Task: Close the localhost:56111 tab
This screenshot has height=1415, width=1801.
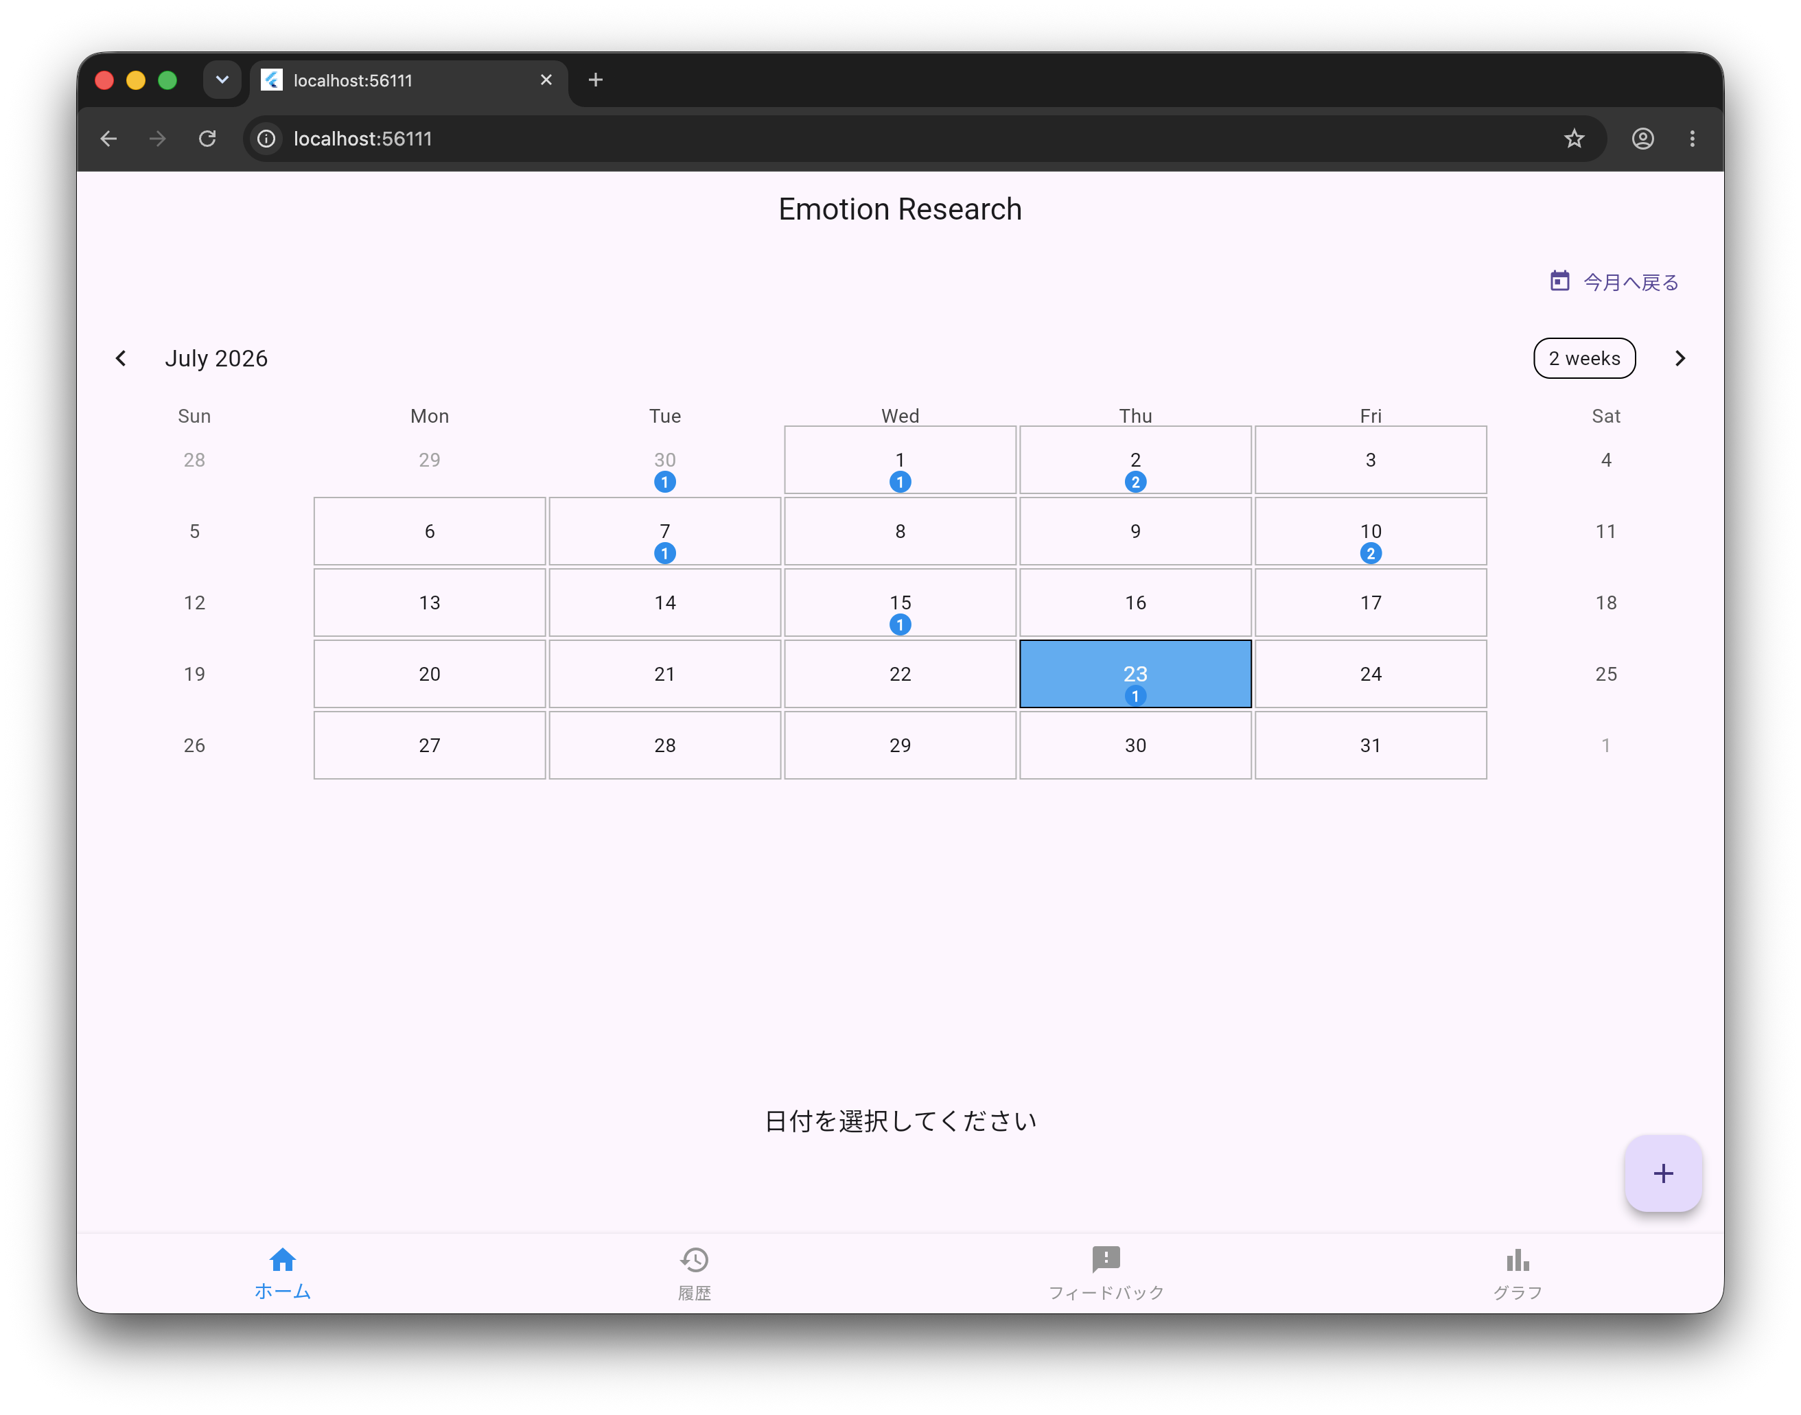Action: [546, 80]
